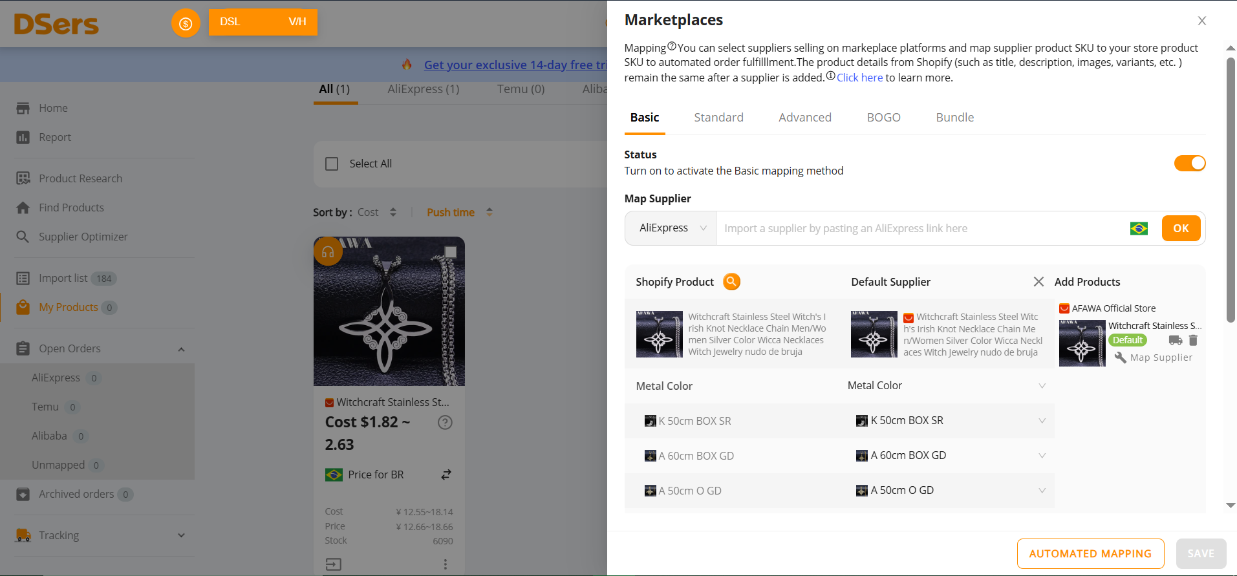Follow the 'Click here' learn more link

(859, 78)
